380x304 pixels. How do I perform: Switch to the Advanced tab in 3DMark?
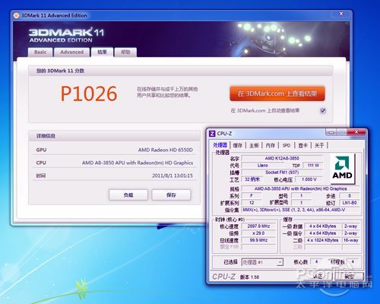[72, 52]
